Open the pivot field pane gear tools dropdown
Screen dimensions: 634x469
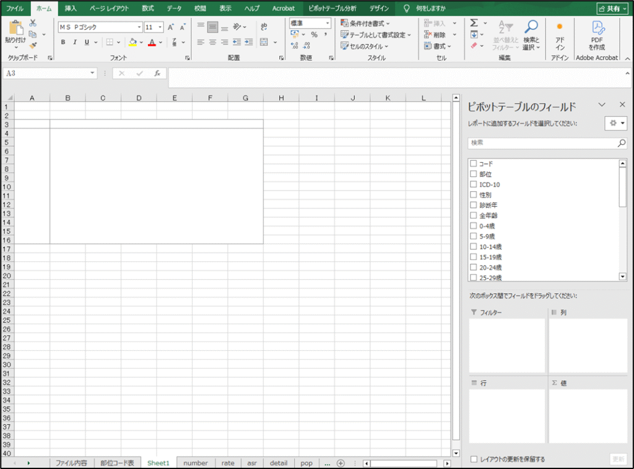click(616, 123)
